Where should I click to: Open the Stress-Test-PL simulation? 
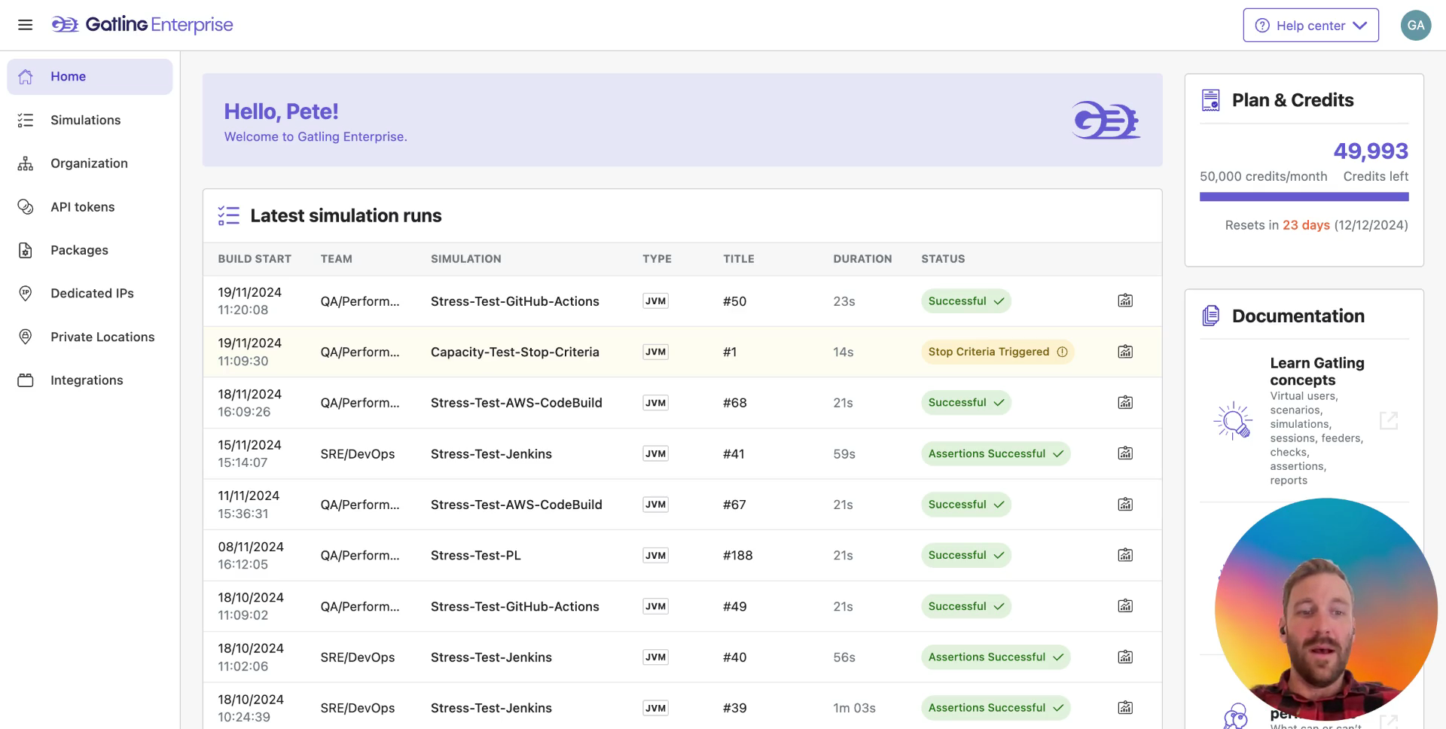476,555
